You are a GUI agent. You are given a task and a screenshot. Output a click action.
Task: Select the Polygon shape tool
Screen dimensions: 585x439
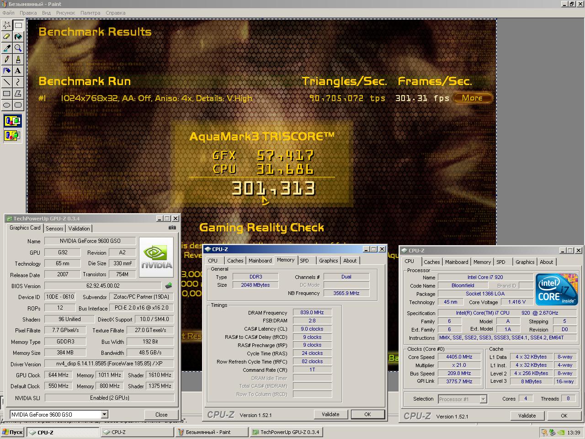point(18,94)
